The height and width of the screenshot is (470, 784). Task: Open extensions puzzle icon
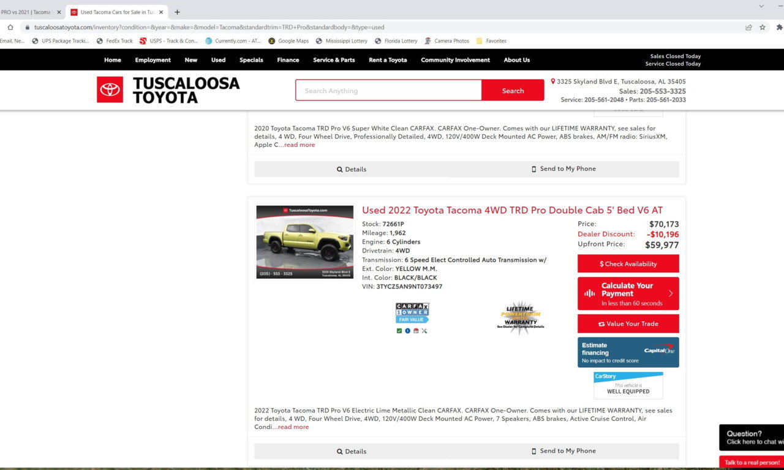(x=779, y=27)
